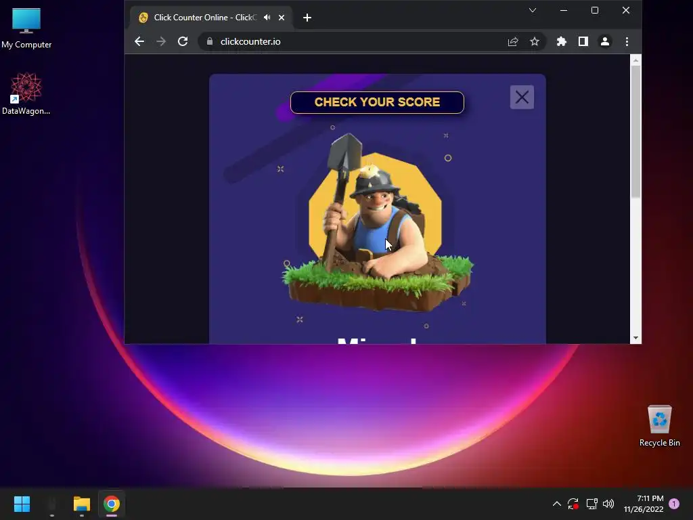Viewport: 693px width, 520px height.
Task: Open the notification badge showing 1
Action: [x=674, y=504]
